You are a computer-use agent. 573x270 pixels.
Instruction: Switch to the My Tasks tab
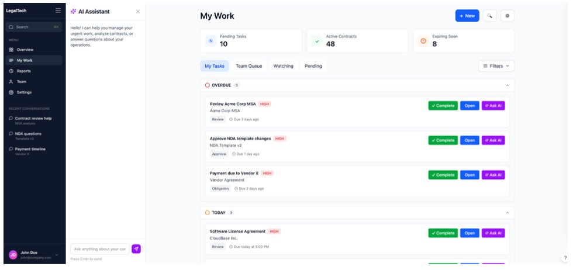tap(215, 66)
